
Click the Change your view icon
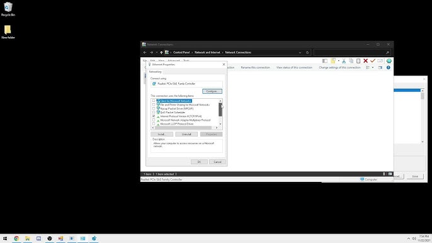click(x=368, y=67)
